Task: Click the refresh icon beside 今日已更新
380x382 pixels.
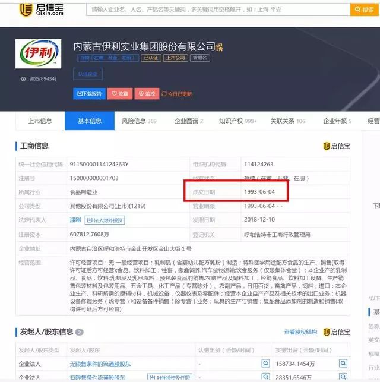Action: pyautogui.click(x=164, y=94)
